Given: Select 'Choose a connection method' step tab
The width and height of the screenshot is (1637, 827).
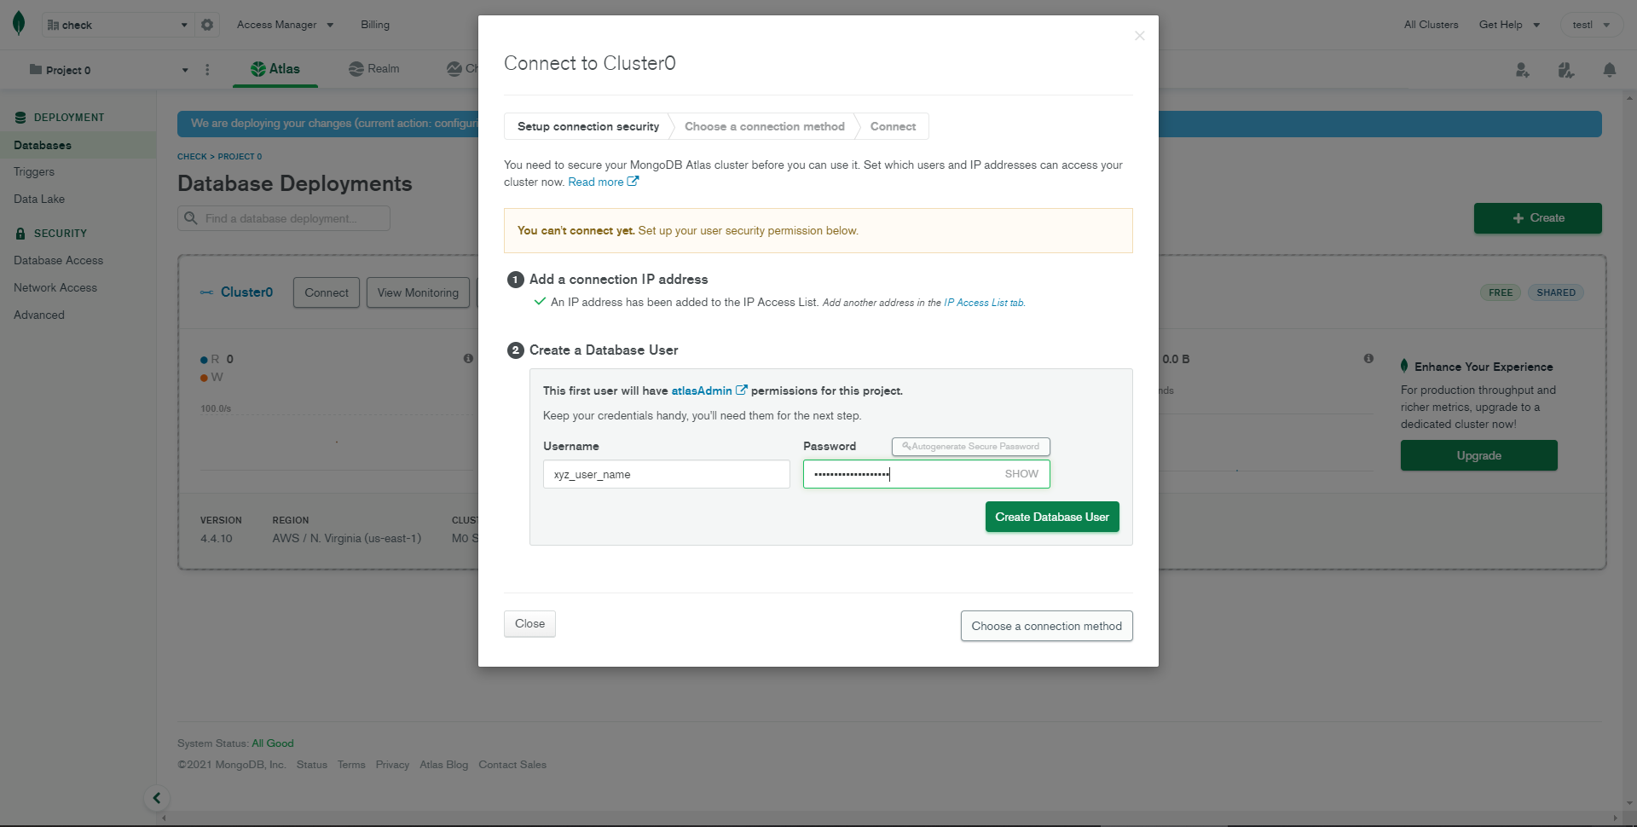Looking at the screenshot, I should click(764, 126).
